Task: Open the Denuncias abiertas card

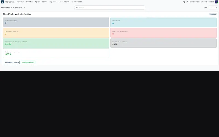Action: click(56, 33)
